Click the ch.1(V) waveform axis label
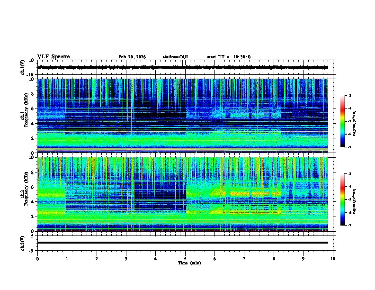375x290 pixels. coord(23,67)
